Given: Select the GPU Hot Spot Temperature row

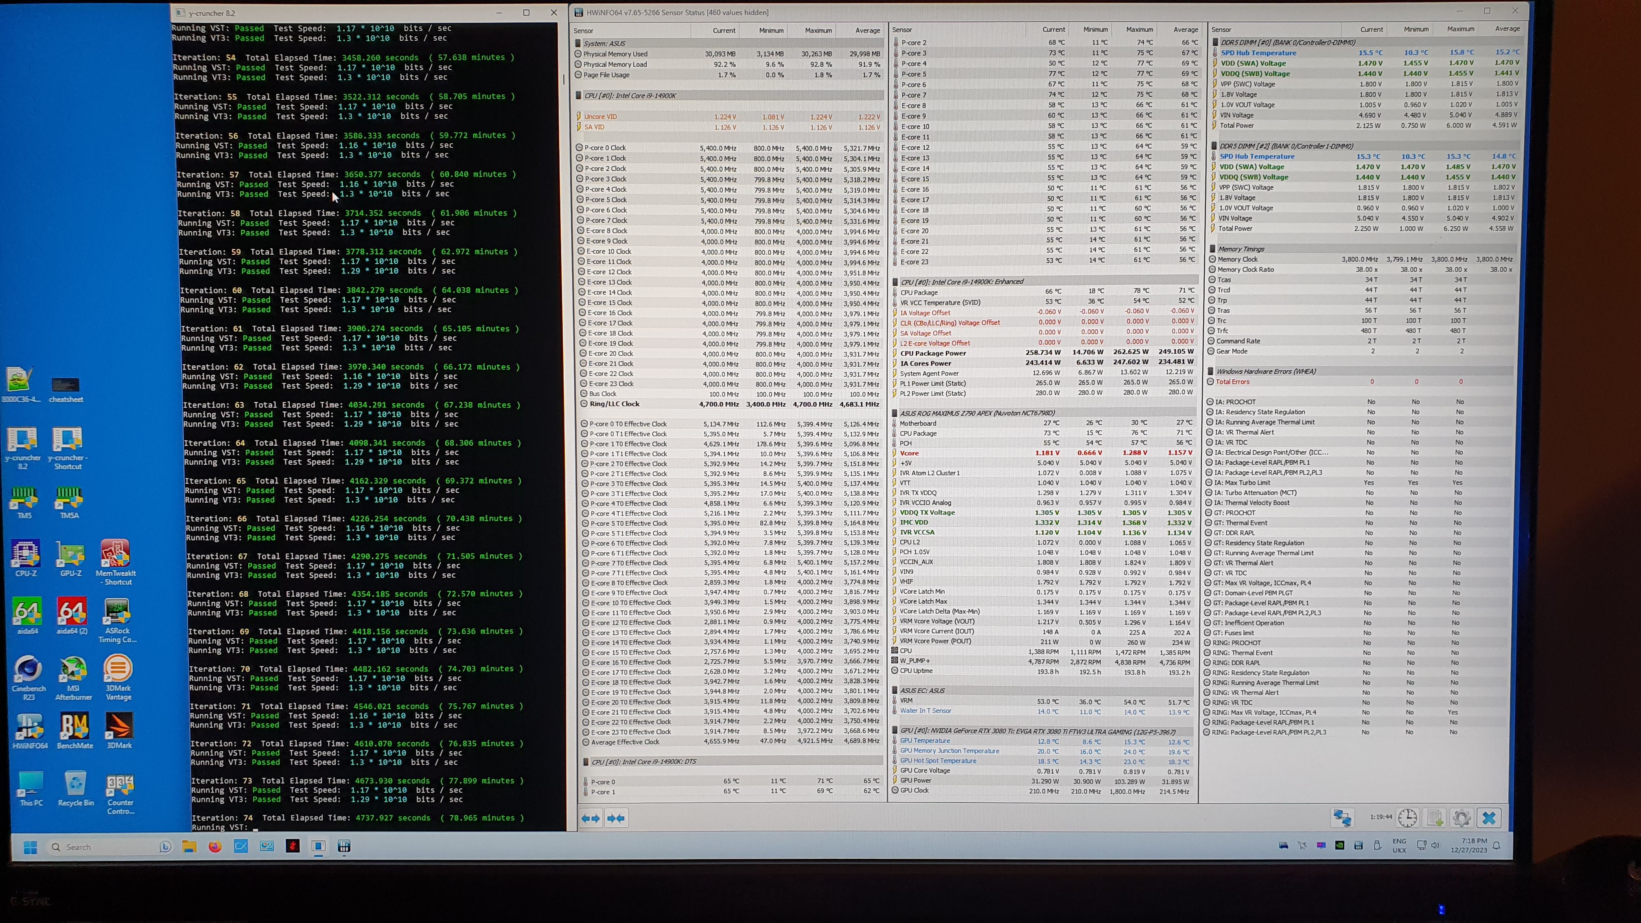Looking at the screenshot, I should tap(1043, 761).
